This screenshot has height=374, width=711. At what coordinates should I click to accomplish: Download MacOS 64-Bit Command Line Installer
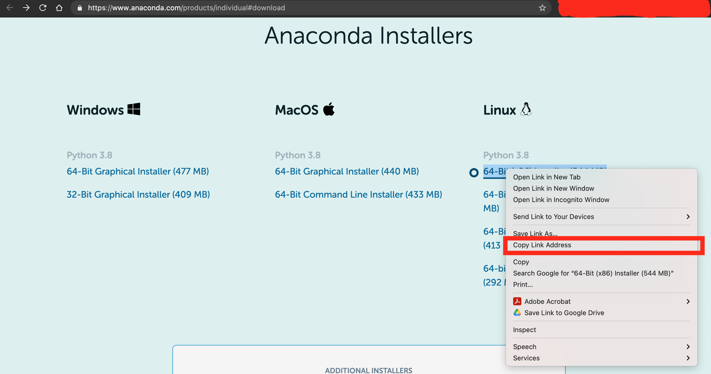pos(358,195)
